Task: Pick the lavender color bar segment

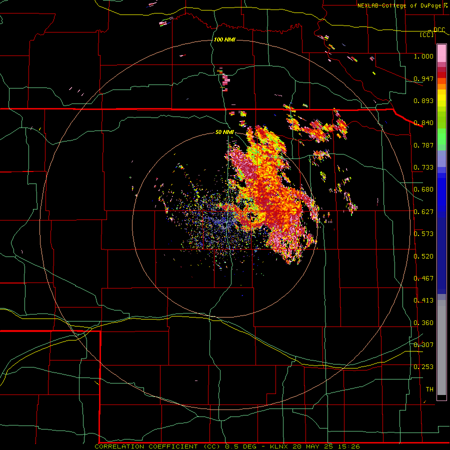Action: (x=441, y=158)
